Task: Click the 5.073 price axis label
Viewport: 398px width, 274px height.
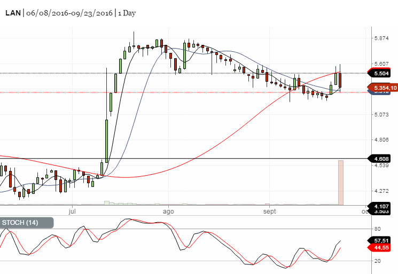Action: [x=381, y=114]
